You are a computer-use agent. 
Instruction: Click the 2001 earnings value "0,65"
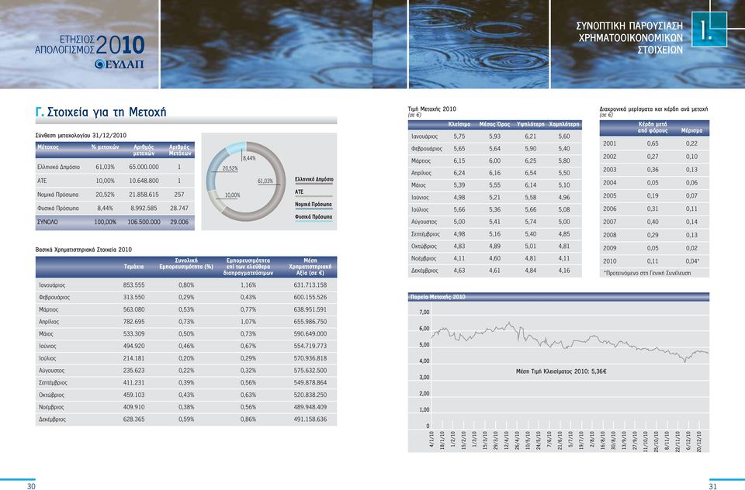[653, 143]
